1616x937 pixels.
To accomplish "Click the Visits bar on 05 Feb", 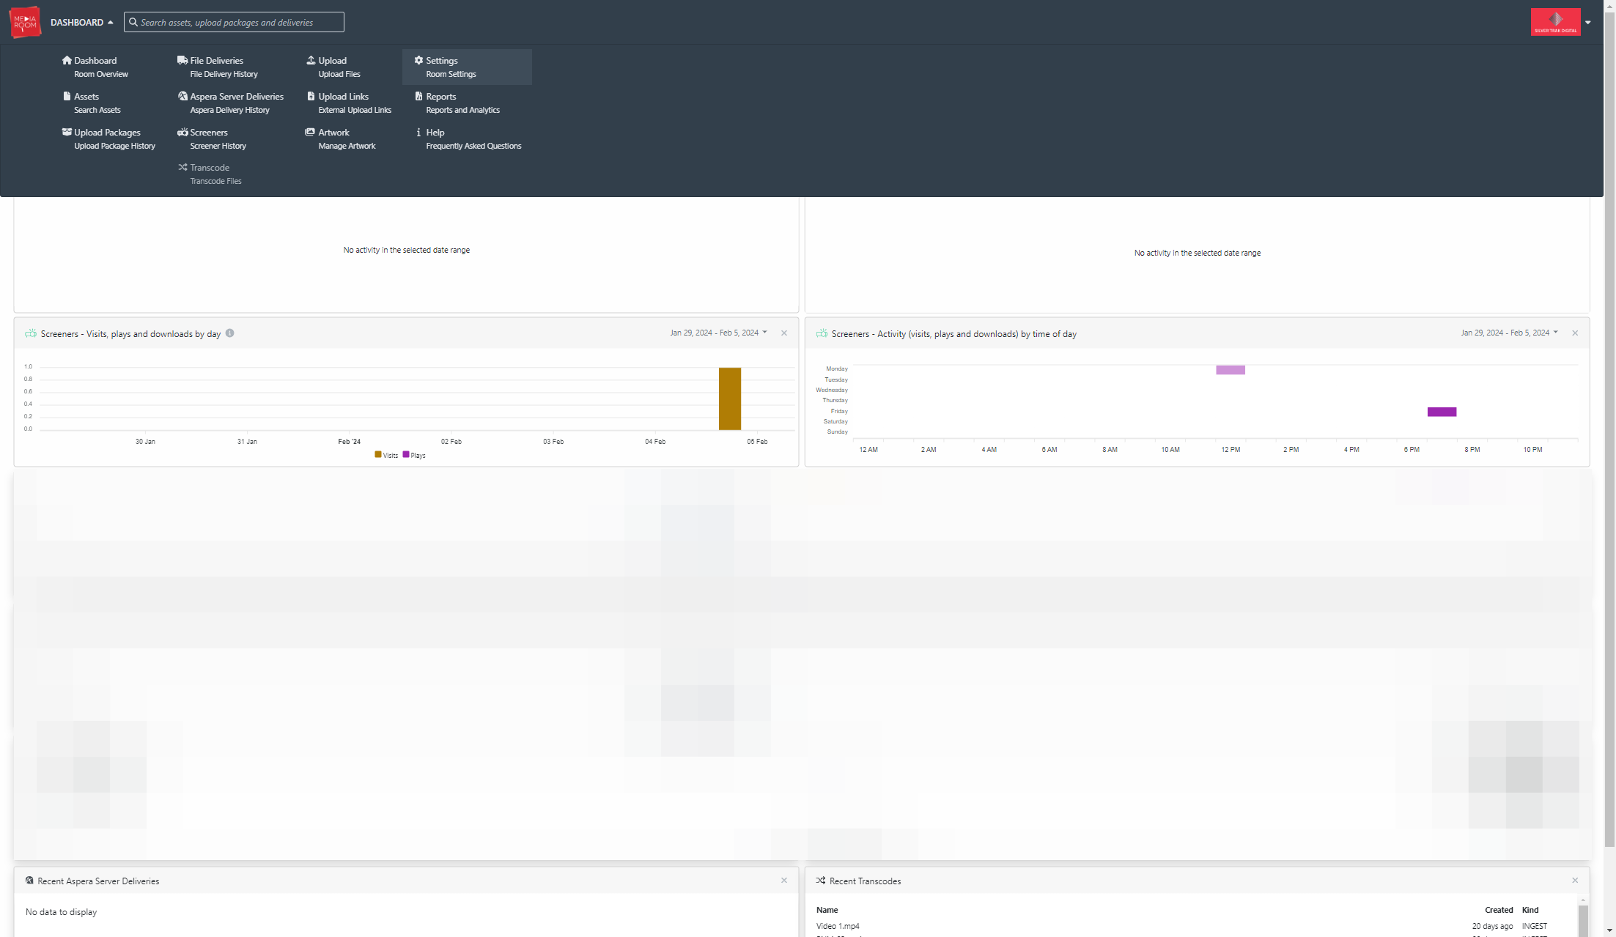I will (x=730, y=399).
